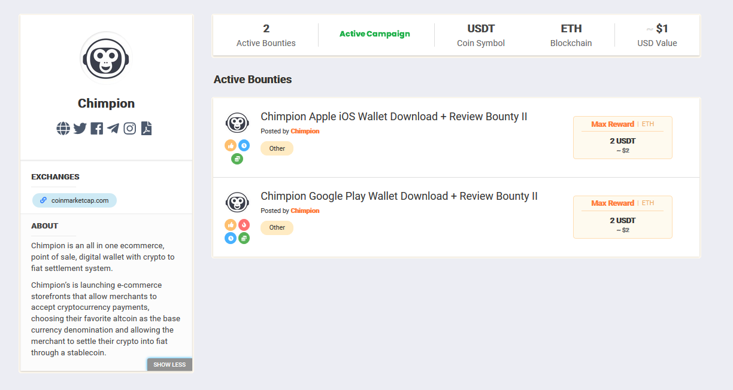Click Chimpion poster link on Google Play bounty
This screenshot has height=390, width=733.
(305, 211)
